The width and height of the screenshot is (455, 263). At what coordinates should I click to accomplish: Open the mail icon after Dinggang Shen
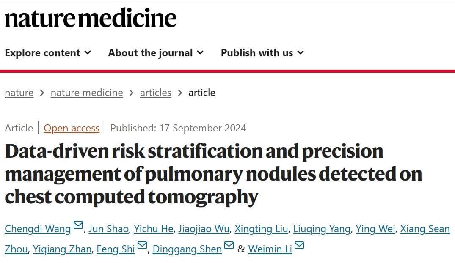(x=229, y=245)
